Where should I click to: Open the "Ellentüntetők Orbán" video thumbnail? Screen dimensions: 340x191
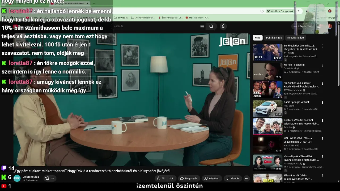click(267, 178)
